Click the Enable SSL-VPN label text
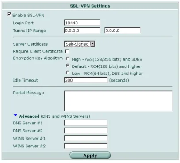180x163 pixels. pos(28,15)
